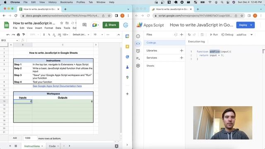Open Instructions sheet tab menu arrow

[42, 146]
